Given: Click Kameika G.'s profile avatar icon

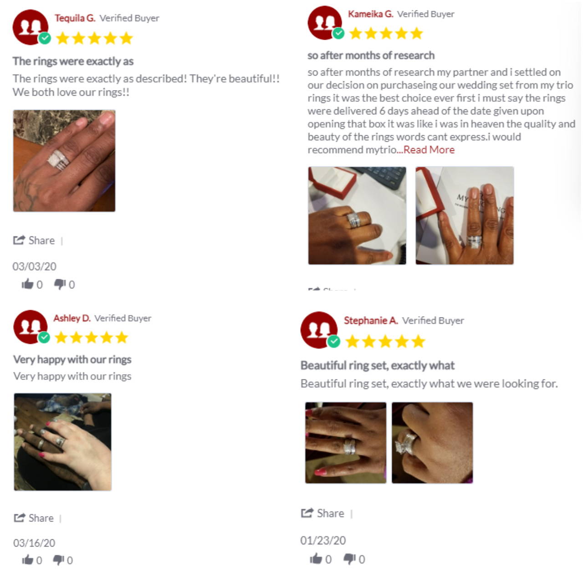Looking at the screenshot, I should click(x=325, y=23).
